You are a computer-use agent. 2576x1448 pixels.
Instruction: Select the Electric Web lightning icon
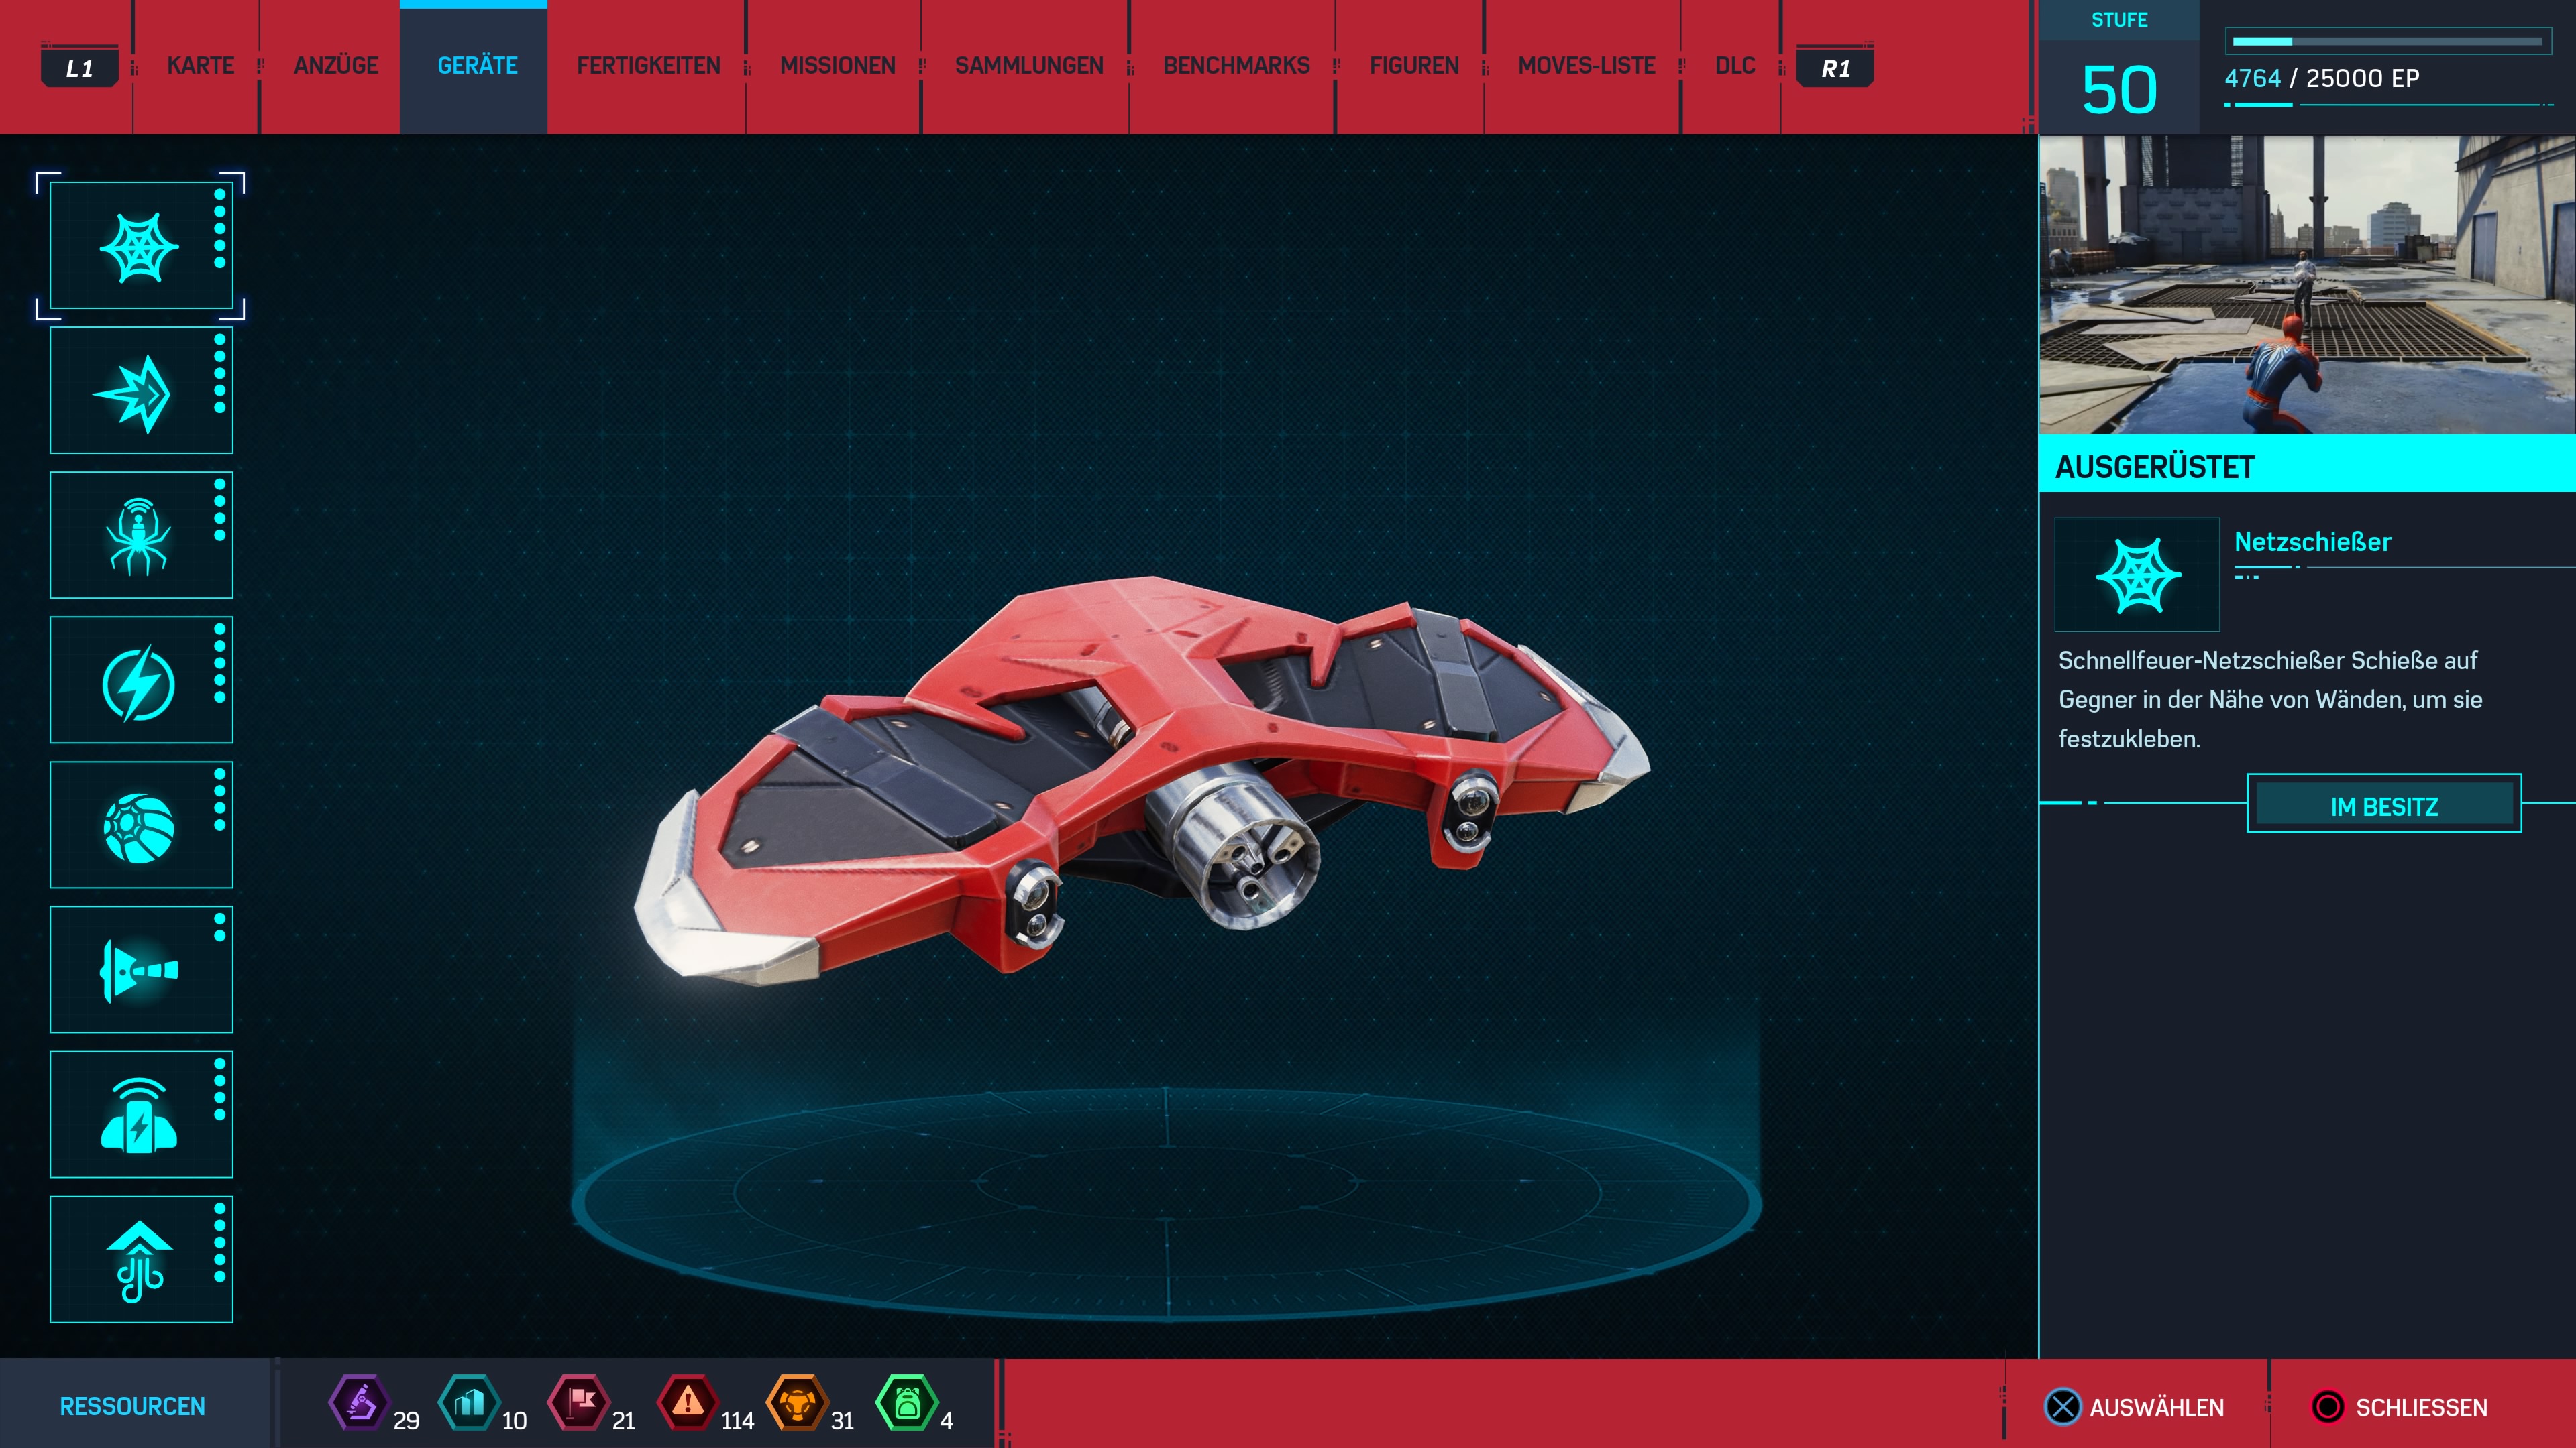[140, 682]
